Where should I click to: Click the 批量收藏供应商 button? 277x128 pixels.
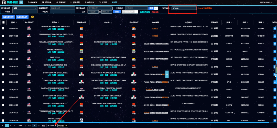[22, 17]
